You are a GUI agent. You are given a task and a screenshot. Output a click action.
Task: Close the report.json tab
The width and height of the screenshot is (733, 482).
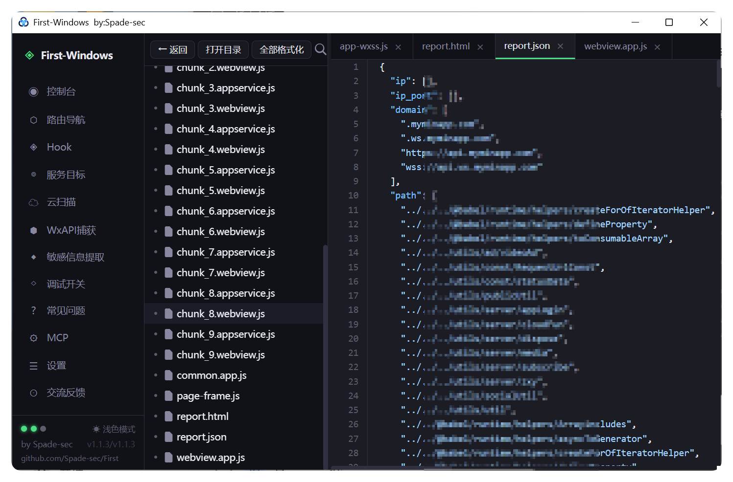pyautogui.click(x=561, y=46)
